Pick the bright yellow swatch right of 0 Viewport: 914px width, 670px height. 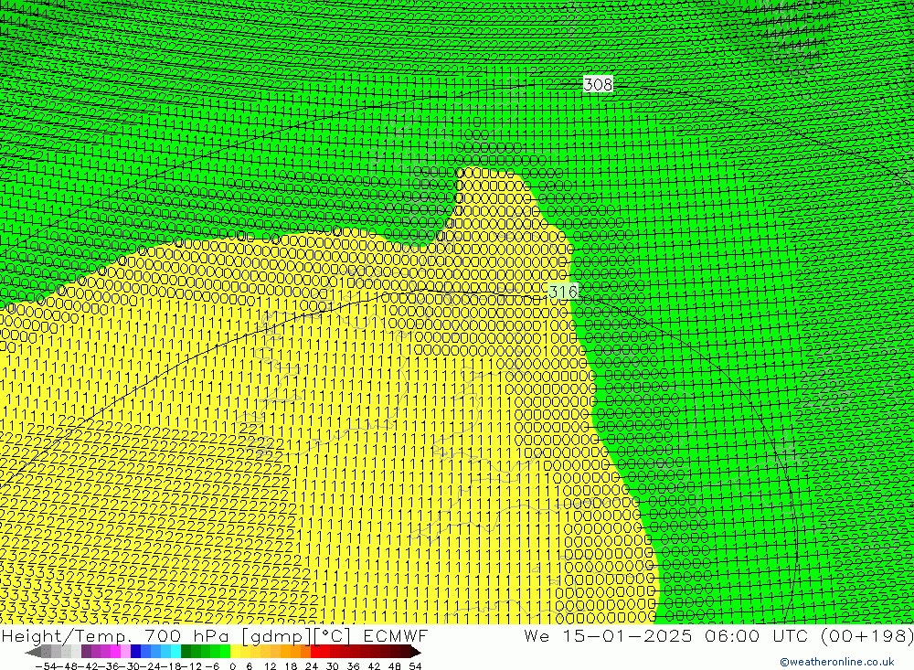point(236,652)
